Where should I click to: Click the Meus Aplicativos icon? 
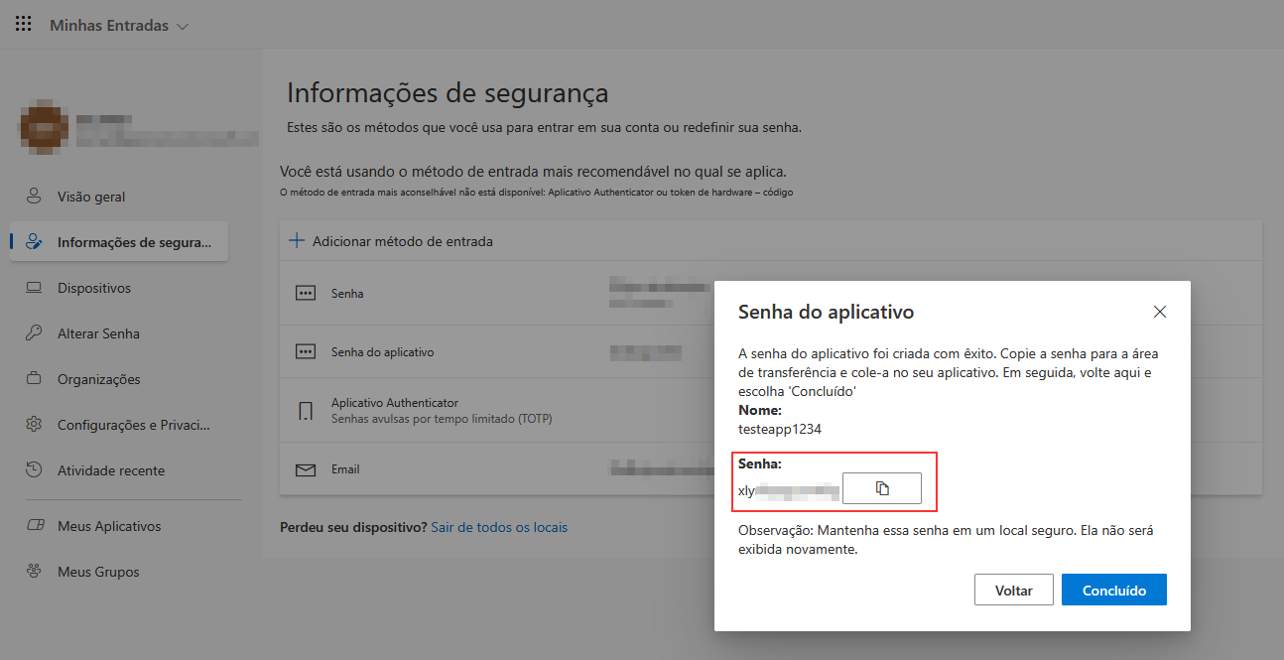34,526
